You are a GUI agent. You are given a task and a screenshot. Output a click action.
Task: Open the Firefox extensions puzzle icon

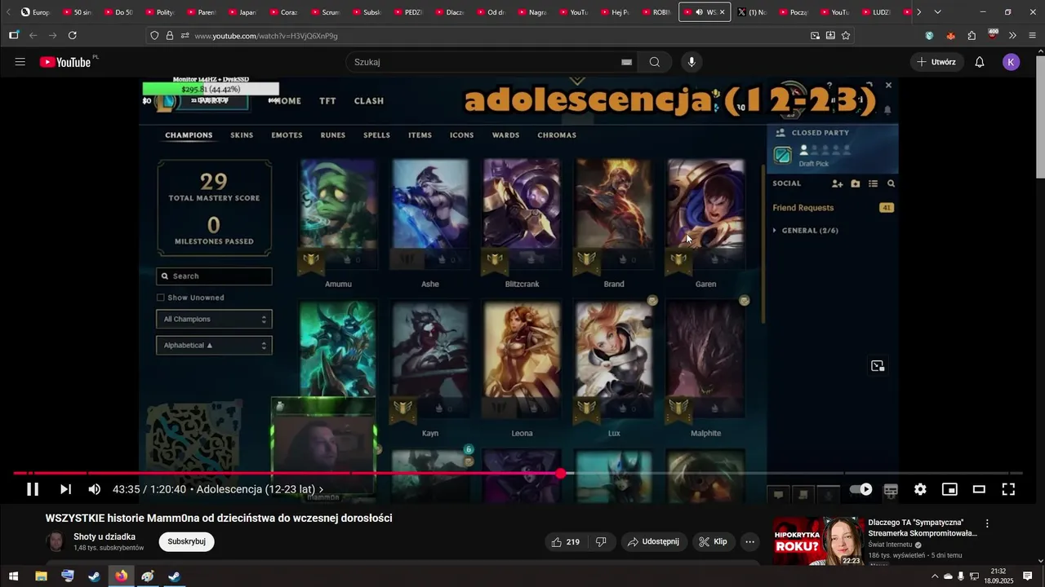[972, 36]
